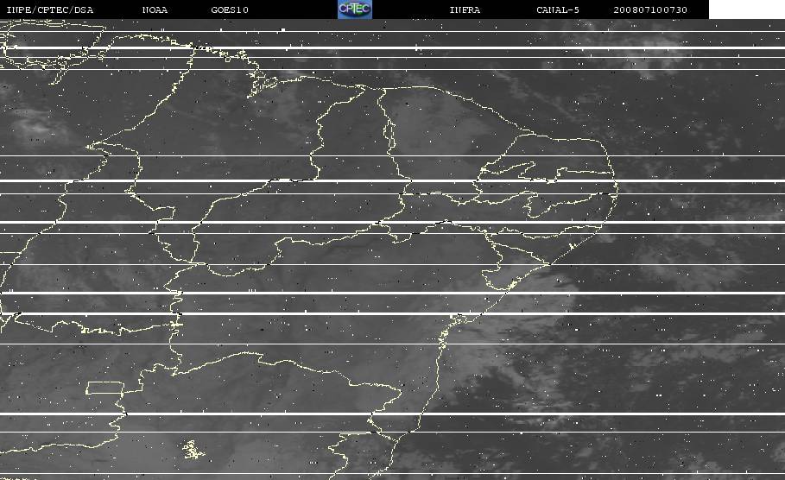Image resolution: width=785 pixels, height=480 pixels.
Task: Click the INPE/CPTEC/DSA header label
Action: pos(50,9)
